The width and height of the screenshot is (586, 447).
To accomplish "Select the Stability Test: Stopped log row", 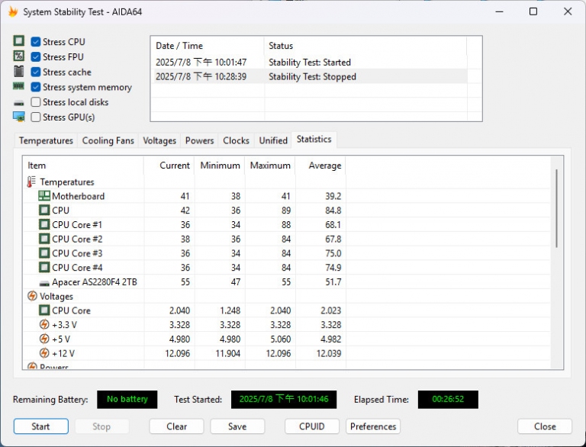I will point(310,76).
